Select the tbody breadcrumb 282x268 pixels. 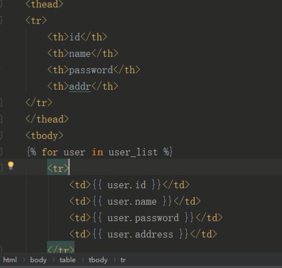[98, 260]
